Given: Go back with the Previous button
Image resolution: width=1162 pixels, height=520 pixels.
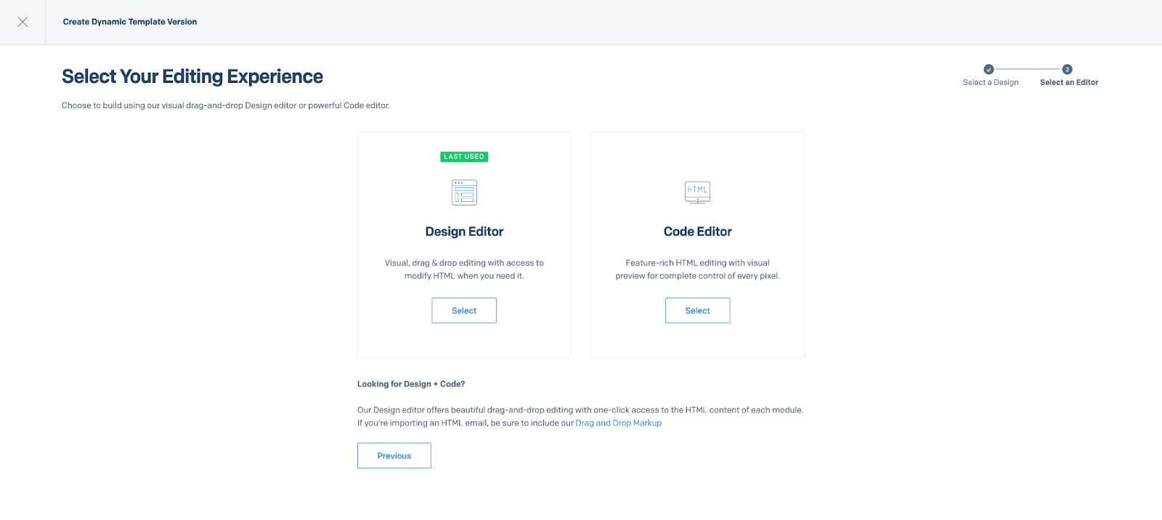Looking at the screenshot, I should tap(394, 455).
